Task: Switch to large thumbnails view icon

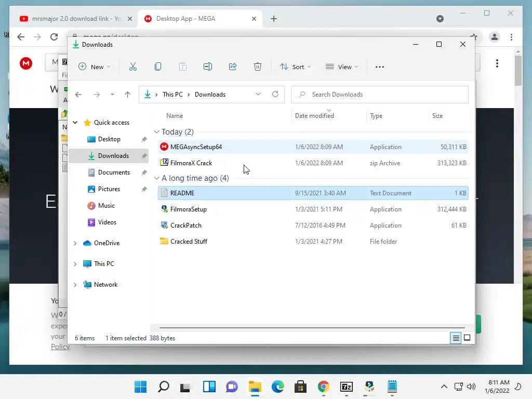Action: 467,338
